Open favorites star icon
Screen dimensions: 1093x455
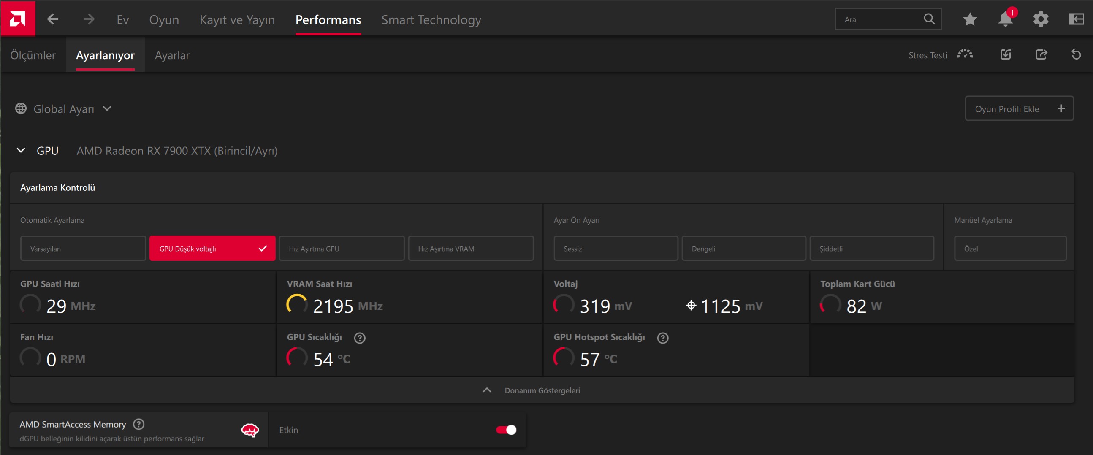coord(970,19)
